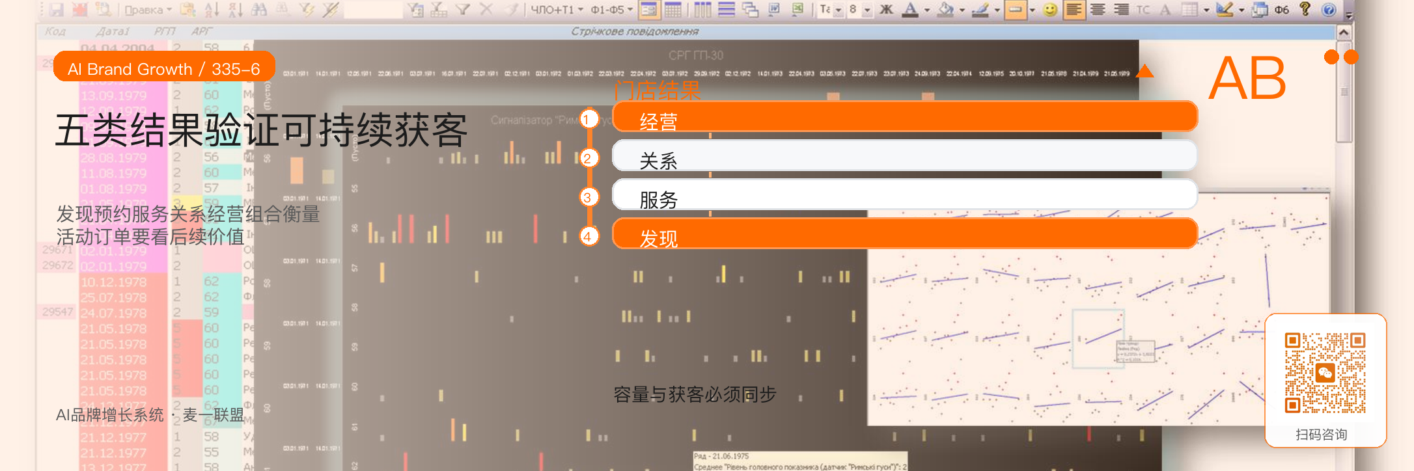Viewport: 1414px width, 471px height.
Task: Click the Стрічкове повідомлення column header
Action: [635, 31]
